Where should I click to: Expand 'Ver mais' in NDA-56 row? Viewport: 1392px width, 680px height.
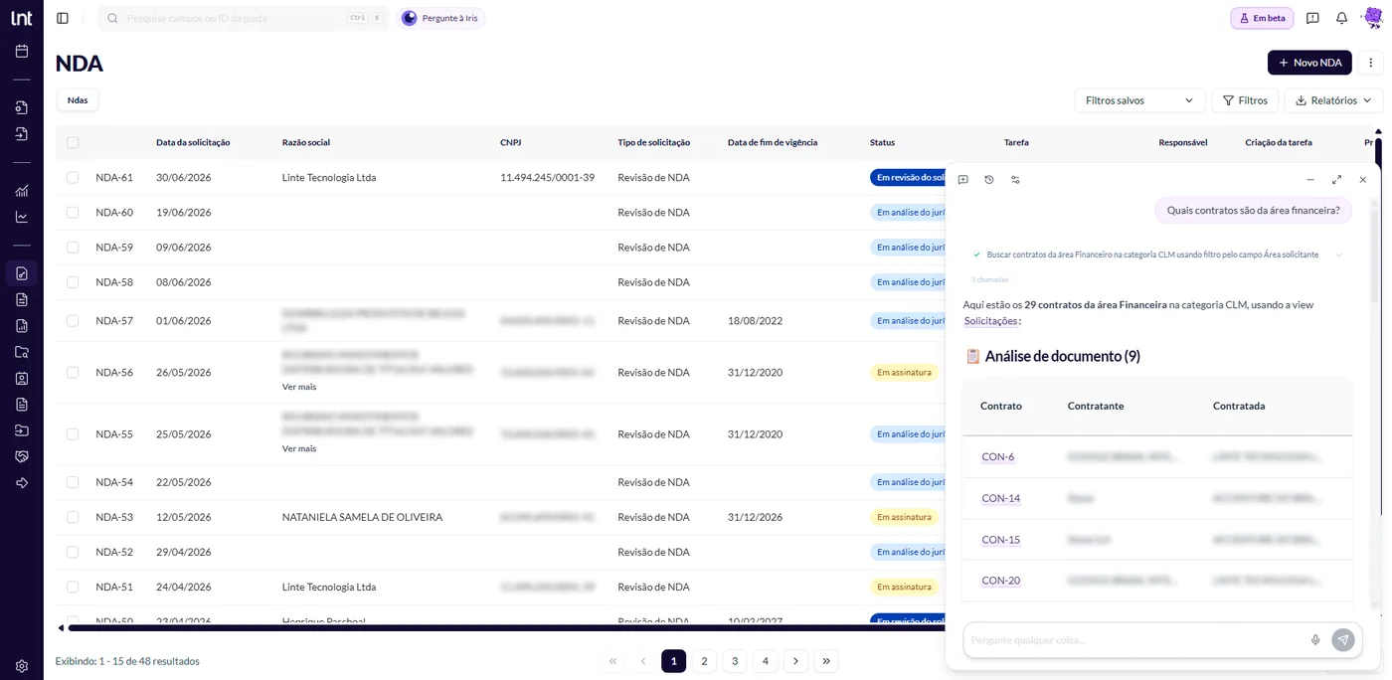299,387
